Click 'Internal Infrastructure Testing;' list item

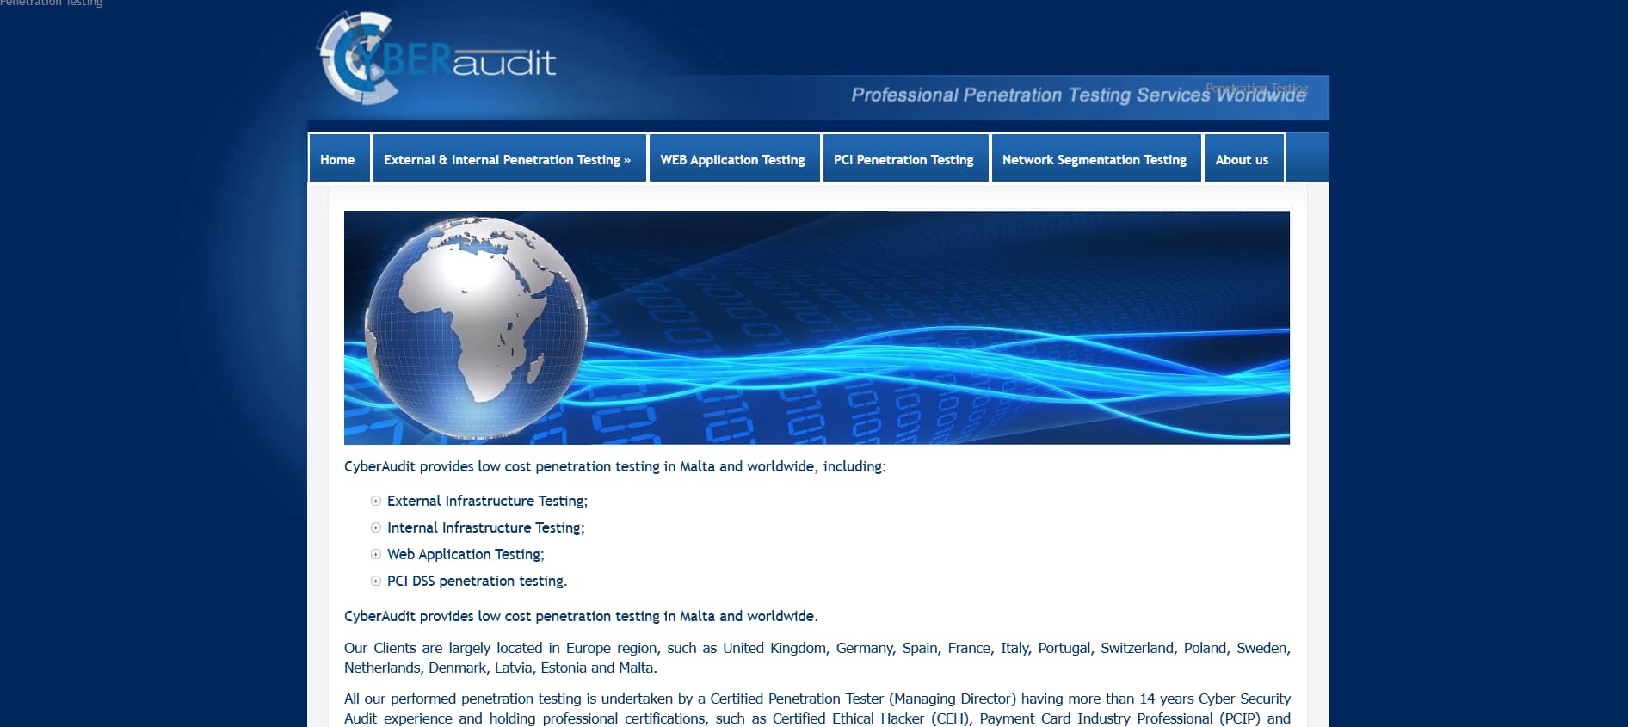(x=485, y=527)
